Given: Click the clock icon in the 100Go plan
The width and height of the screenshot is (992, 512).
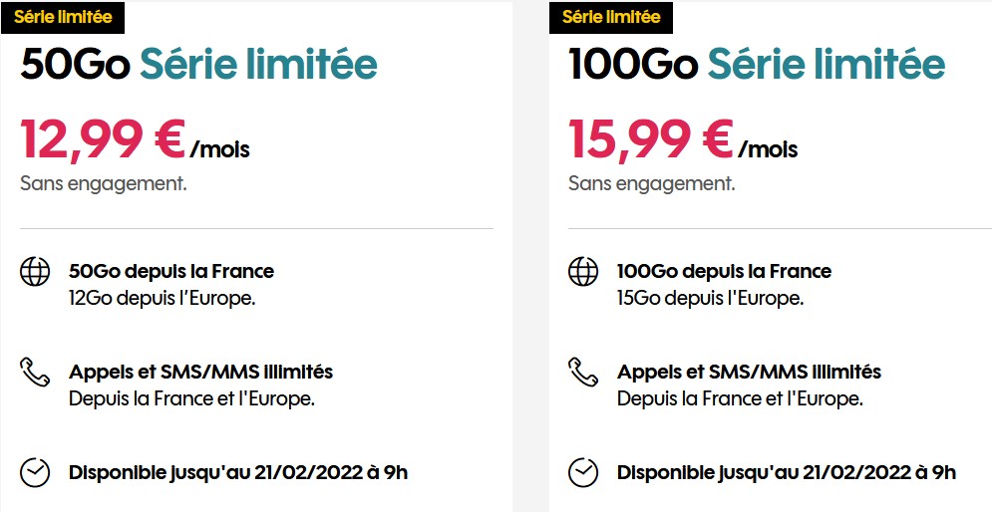Looking at the screenshot, I should [583, 472].
